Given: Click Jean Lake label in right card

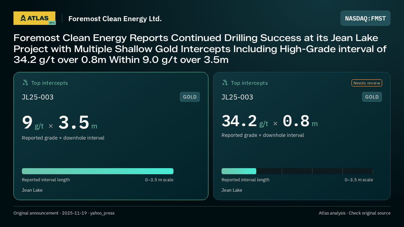Looking at the screenshot, I should coord(232,190).
